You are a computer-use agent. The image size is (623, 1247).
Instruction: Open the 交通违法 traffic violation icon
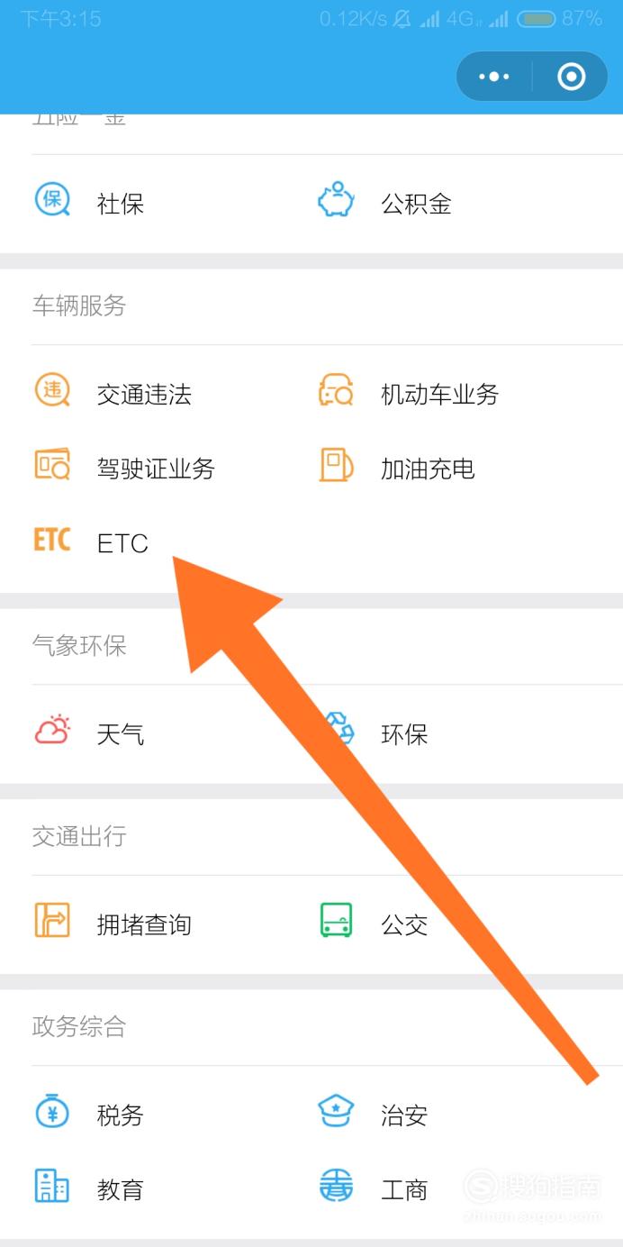[x=51, y=390]
